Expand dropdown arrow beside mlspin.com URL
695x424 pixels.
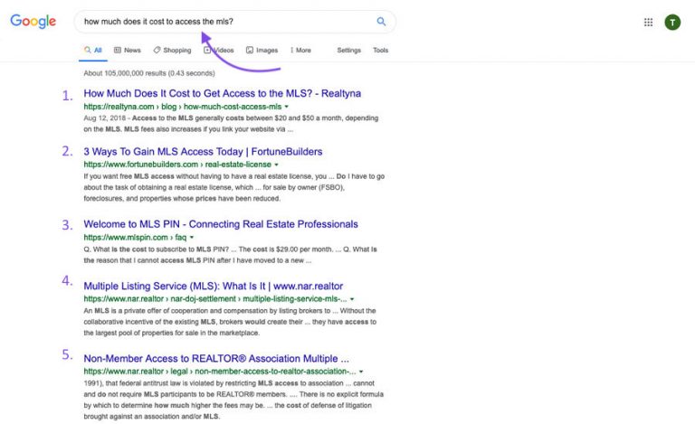pyautogui.click(x=192, y=238)
